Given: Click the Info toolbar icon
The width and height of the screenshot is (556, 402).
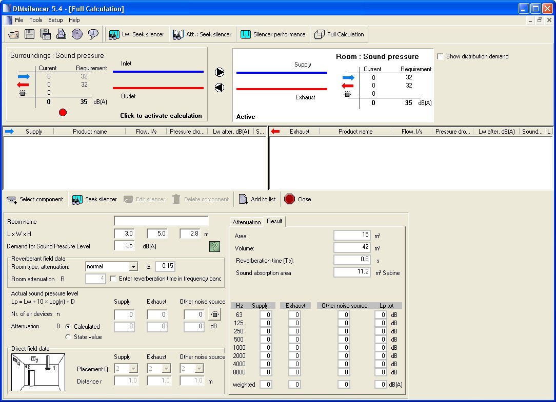Looking at the screenshot, I should coord(76,34).
